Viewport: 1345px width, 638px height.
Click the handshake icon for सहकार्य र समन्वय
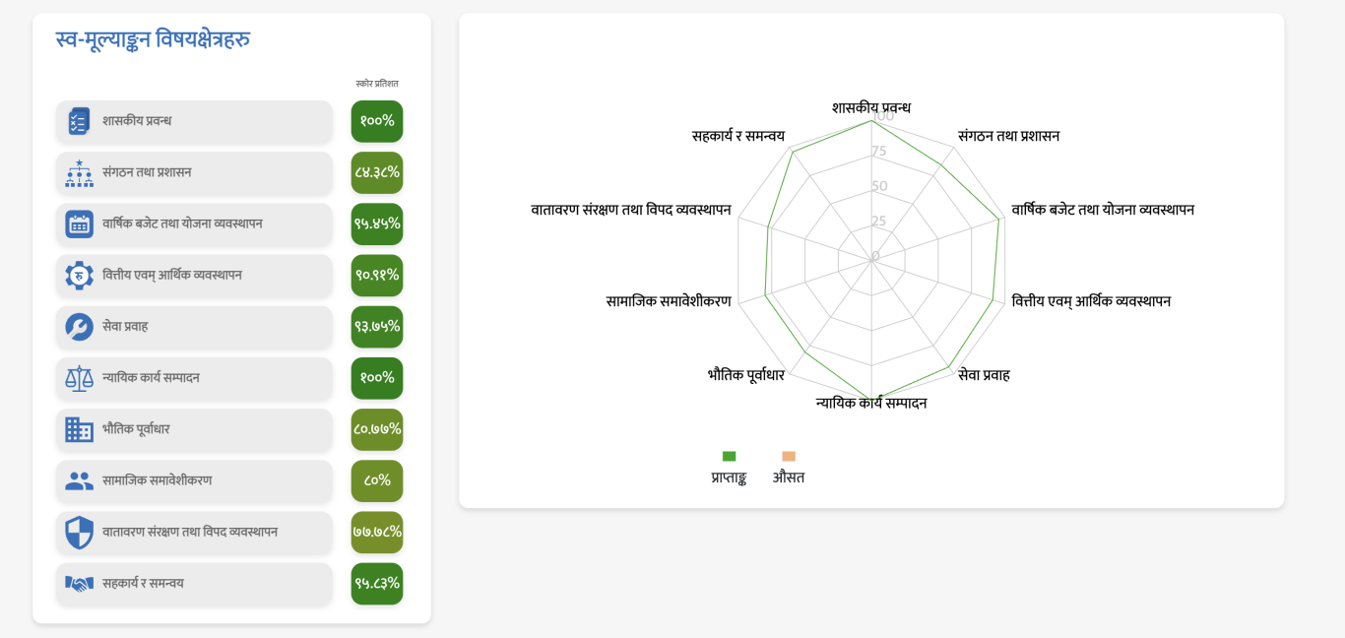[x=79, y=584]
